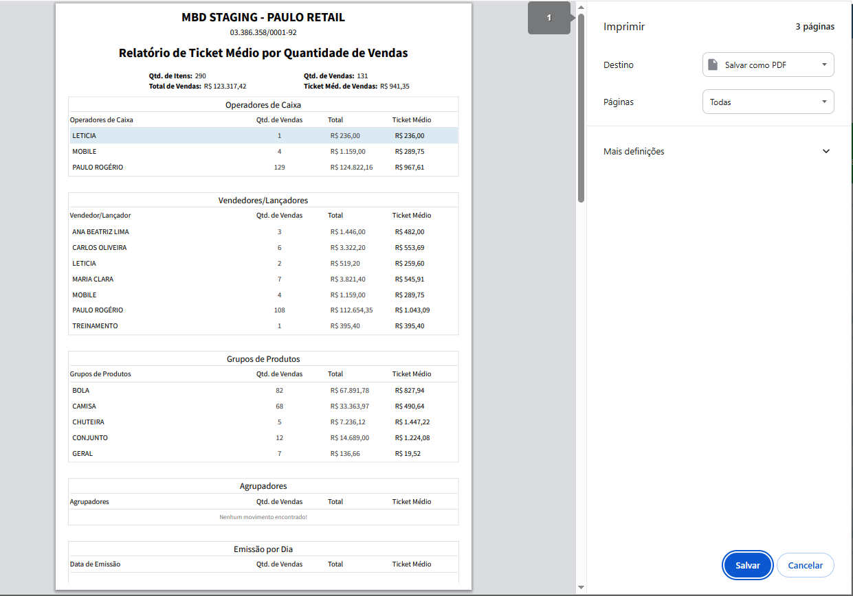This screenshot has height=596, width=853.
Task: Click the BOLA row in Grupos de Produtos
Action: (263, 390)
